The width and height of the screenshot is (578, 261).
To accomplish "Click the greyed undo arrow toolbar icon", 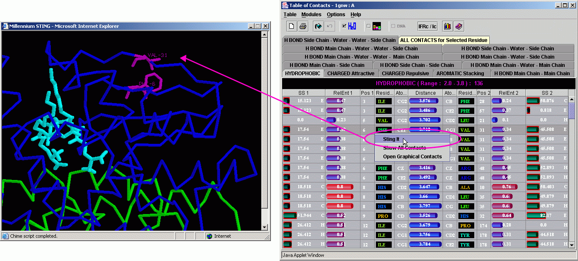I will [x=330, y=26].
